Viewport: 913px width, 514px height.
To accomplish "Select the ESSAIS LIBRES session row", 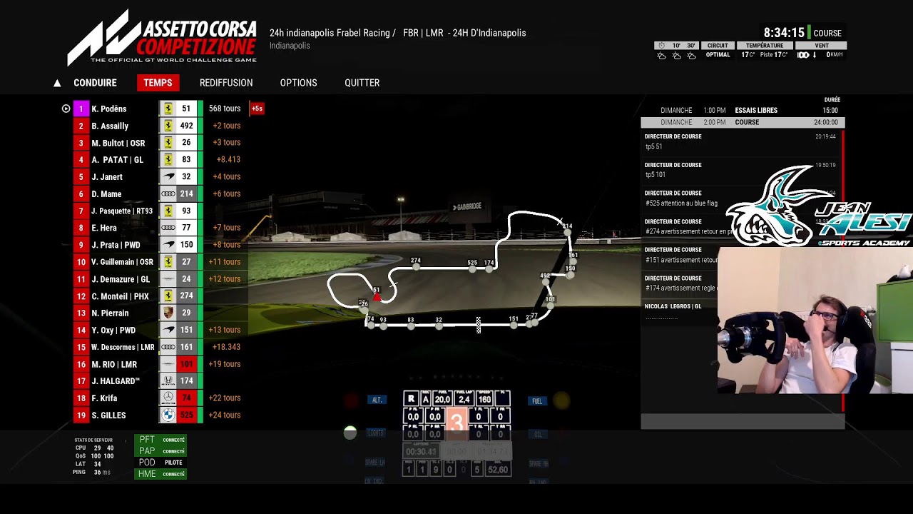I will point(743,111).
